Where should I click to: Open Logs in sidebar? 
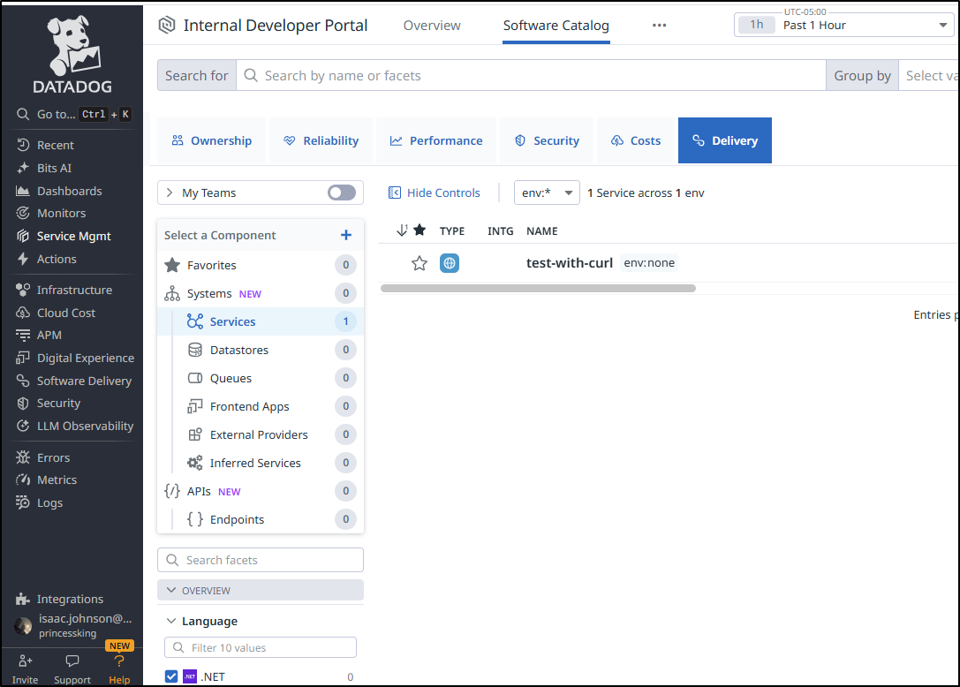39,502
